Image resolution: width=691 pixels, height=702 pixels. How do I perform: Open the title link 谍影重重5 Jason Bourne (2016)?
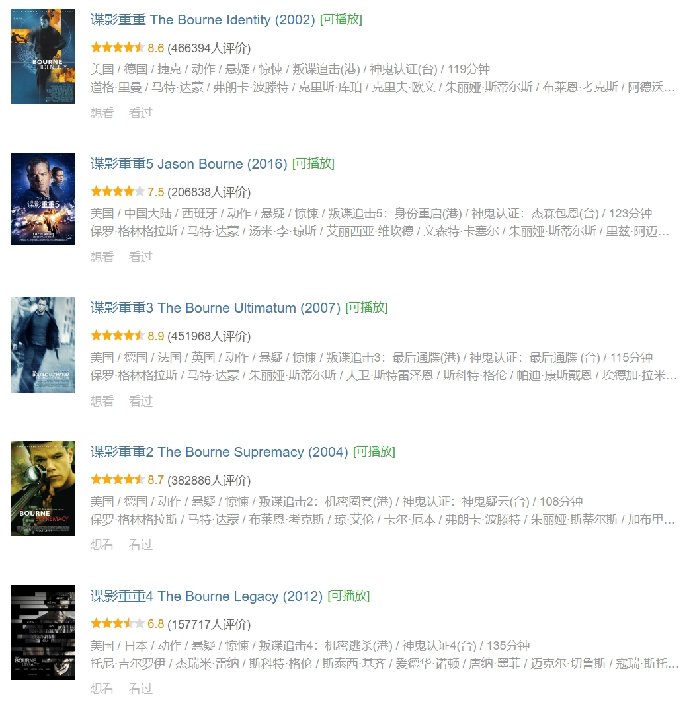pos(188,164)
